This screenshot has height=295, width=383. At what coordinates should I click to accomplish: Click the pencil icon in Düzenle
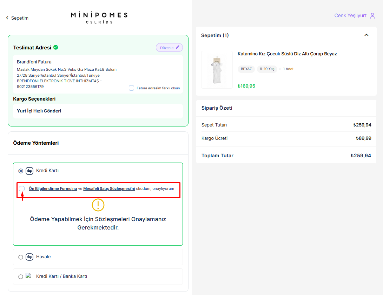[178, 47]
